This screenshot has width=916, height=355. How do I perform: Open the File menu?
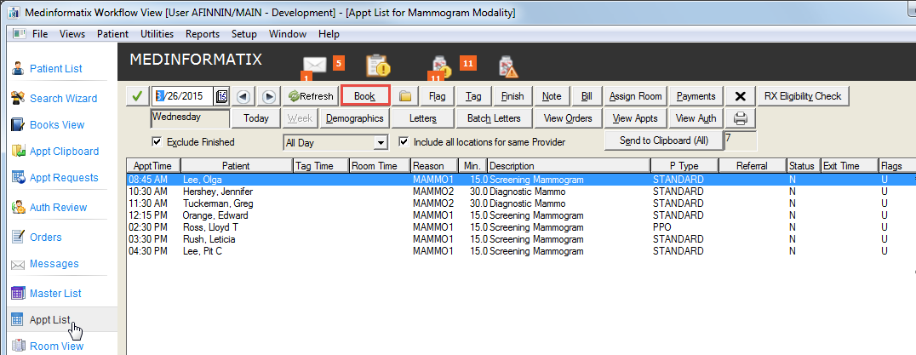[x=40, y=34]
